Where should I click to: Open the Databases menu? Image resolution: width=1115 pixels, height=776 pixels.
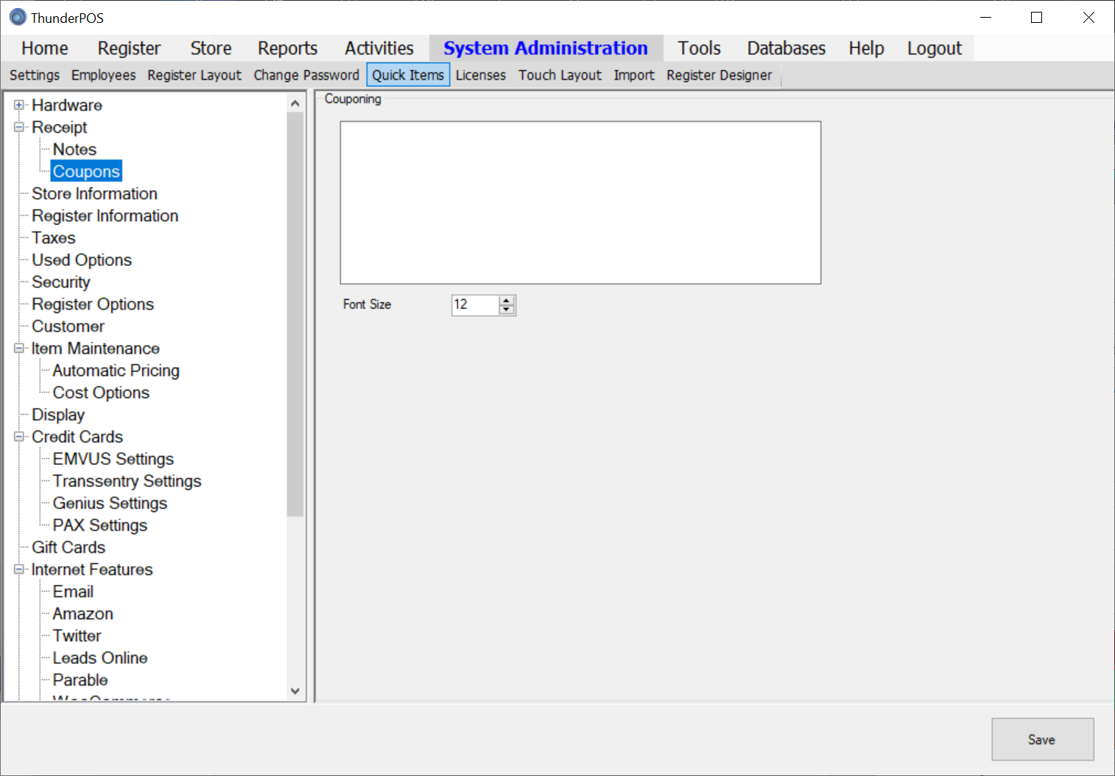point(786,49)
